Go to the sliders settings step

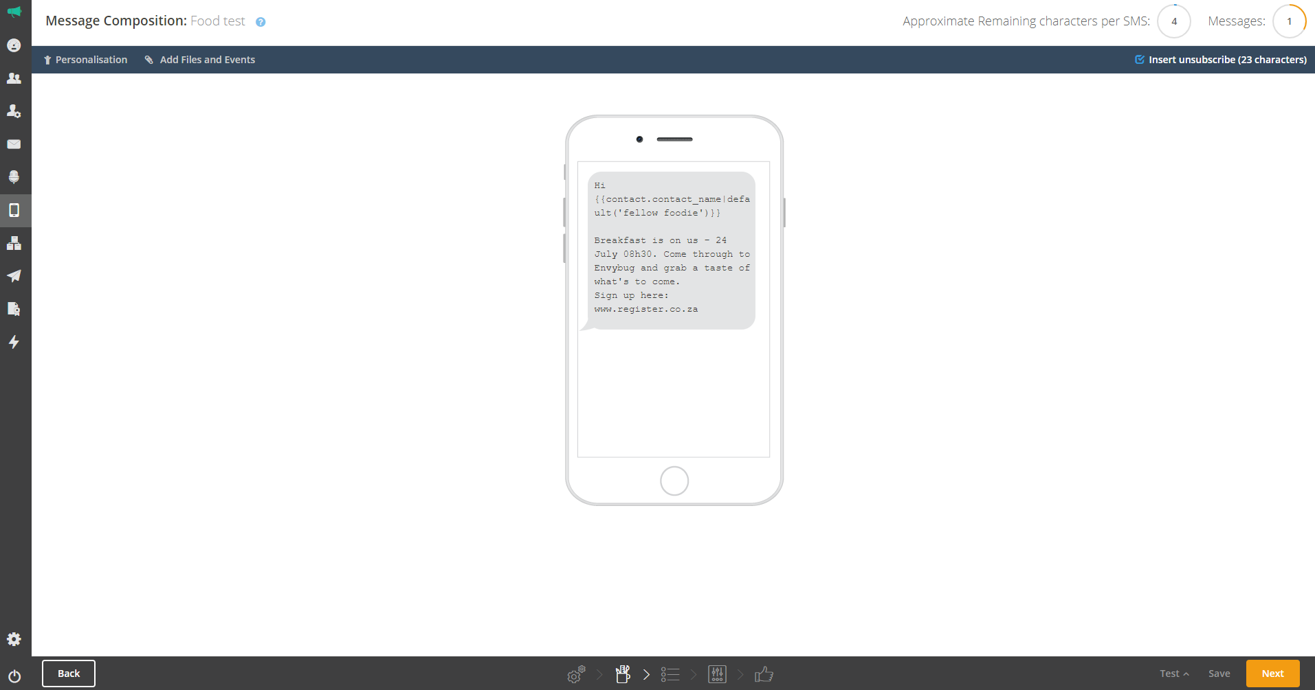tap(717, 674)
